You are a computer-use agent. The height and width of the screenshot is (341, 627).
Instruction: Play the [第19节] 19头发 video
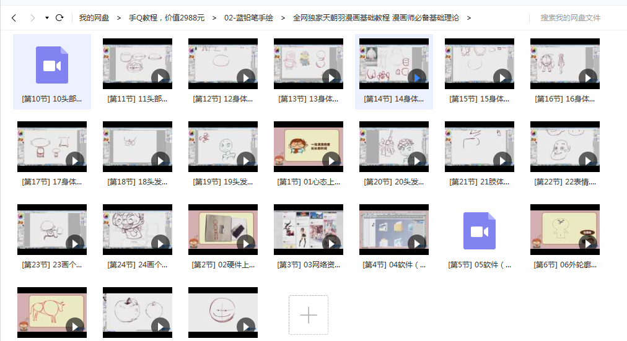point(246,161)
